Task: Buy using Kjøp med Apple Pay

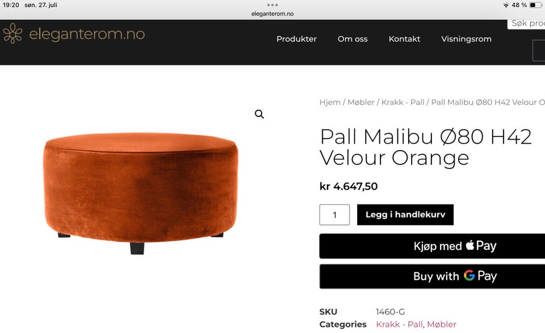Action: pyautogui.click(x=432, y=246)
